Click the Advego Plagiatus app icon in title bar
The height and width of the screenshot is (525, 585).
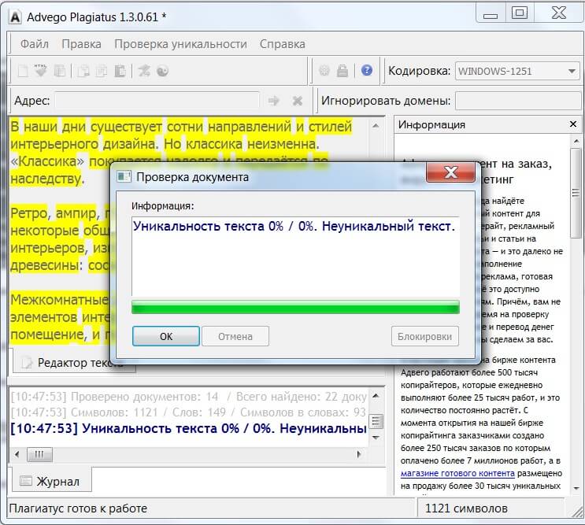pyautogui.click(x=15, y=17)
